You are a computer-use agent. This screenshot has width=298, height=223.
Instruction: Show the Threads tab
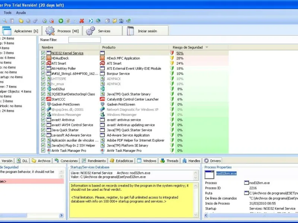pos(169,161)
